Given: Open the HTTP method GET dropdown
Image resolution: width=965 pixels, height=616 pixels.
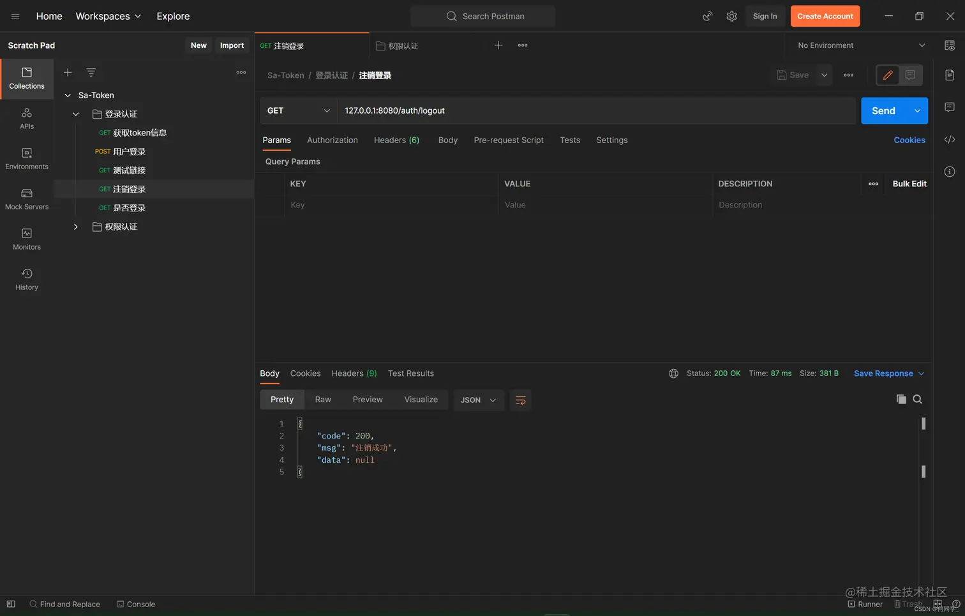Looking at the screenshot, I should click(x=299, y=111).
